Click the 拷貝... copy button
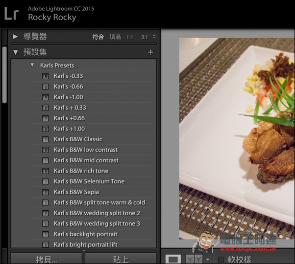This screenshot has width=295, height=264. (x=47, y=259)
